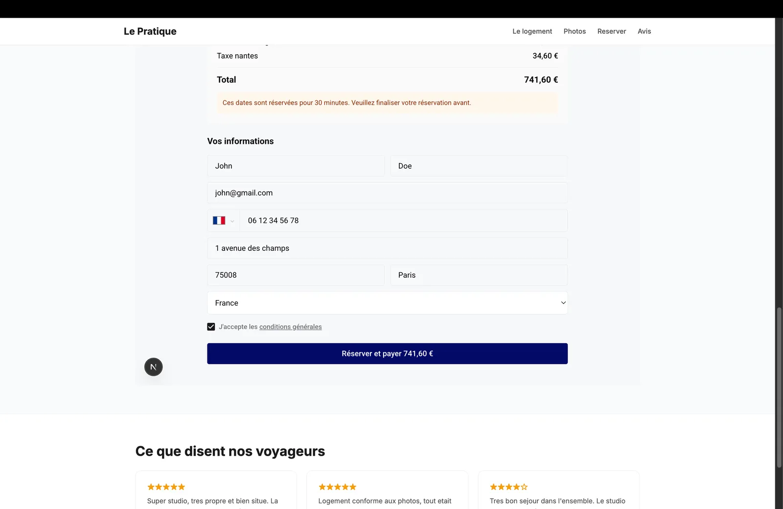Open the conditions générales link
The height and width of the screenshot is (509, 783).
click(290, 327)
